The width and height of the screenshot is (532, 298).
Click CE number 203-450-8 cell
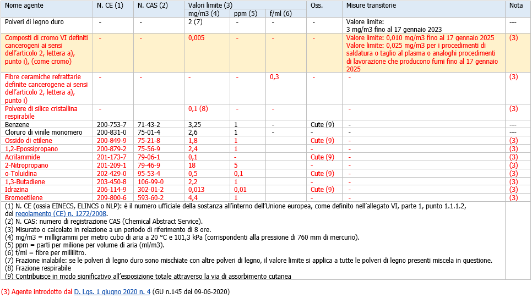[x=111, y=181]
